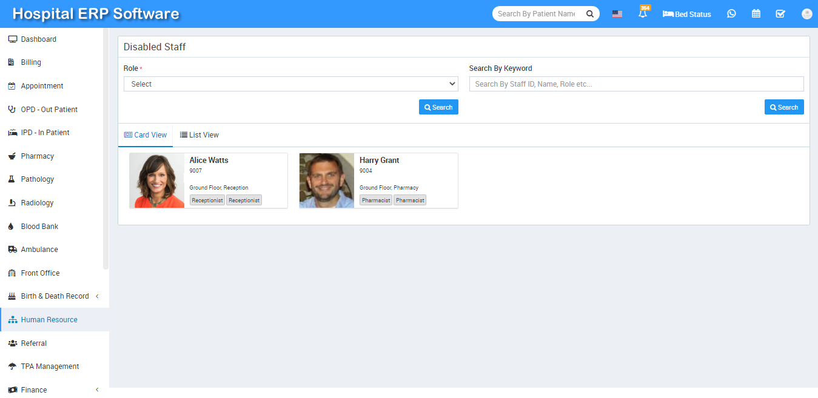Select the Card View tab
The width and height of the screenshot is (818, 398).
(x=146, y=135)
